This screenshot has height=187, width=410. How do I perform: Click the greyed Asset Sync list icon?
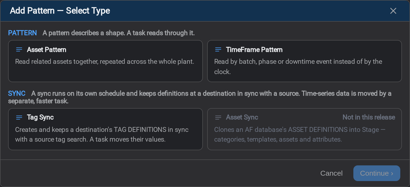pyautogui.click(x=218, y=117)
